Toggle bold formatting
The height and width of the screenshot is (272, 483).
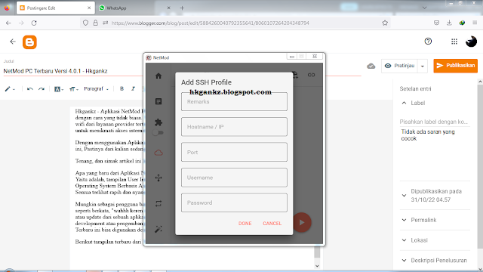122,89
